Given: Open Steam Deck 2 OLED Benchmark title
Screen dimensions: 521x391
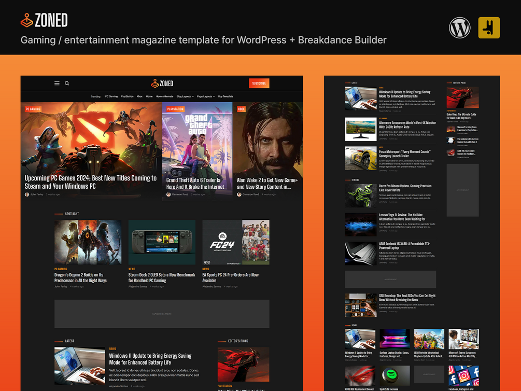Looking at the screenshot, I should (162, 277).
